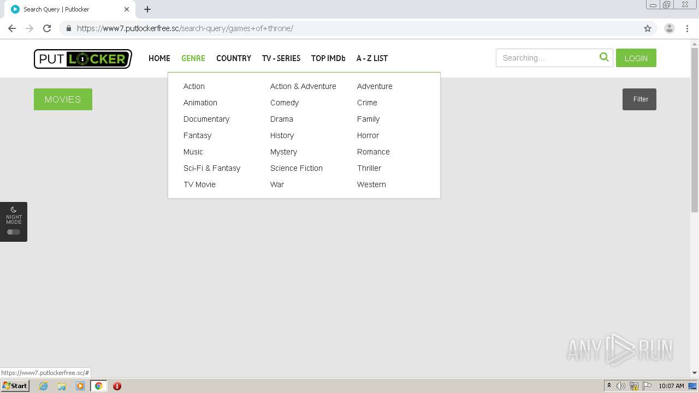699x393 pixels.
Task: Open Internet Explorer from taskbar
Action: (x=43, y=386)
